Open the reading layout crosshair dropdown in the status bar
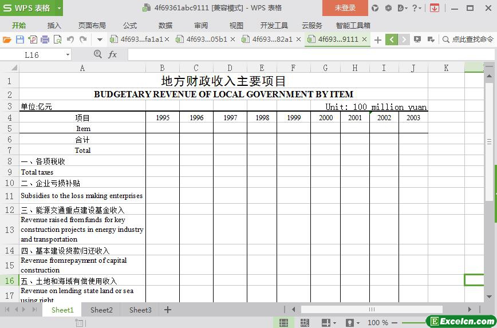Viewport: 497px width, 328px height. click(329, 323)
